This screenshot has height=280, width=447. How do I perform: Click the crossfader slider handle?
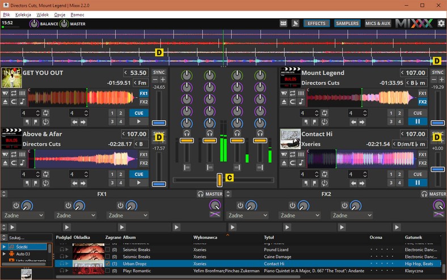click(220, 180)
